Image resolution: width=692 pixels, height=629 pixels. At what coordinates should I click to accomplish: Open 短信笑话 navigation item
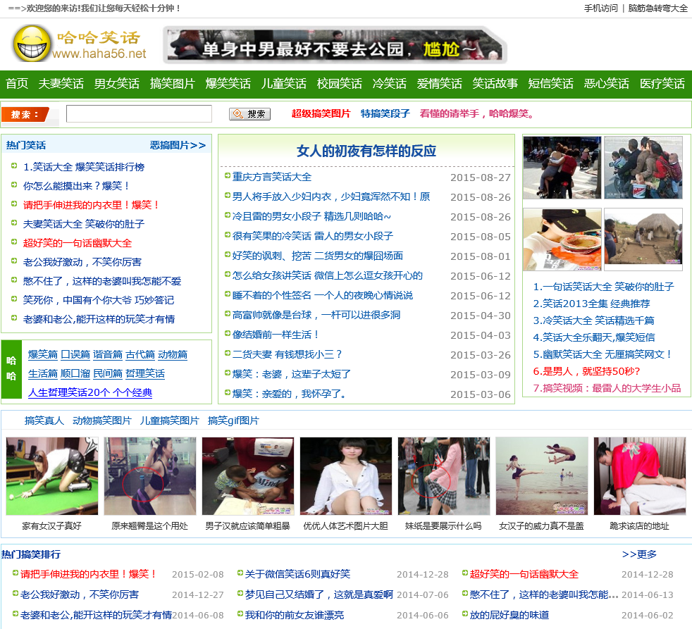click(550, 83)
